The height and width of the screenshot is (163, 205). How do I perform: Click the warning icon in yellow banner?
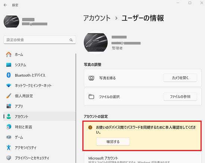pyautogui.click(x=90, y=127)
